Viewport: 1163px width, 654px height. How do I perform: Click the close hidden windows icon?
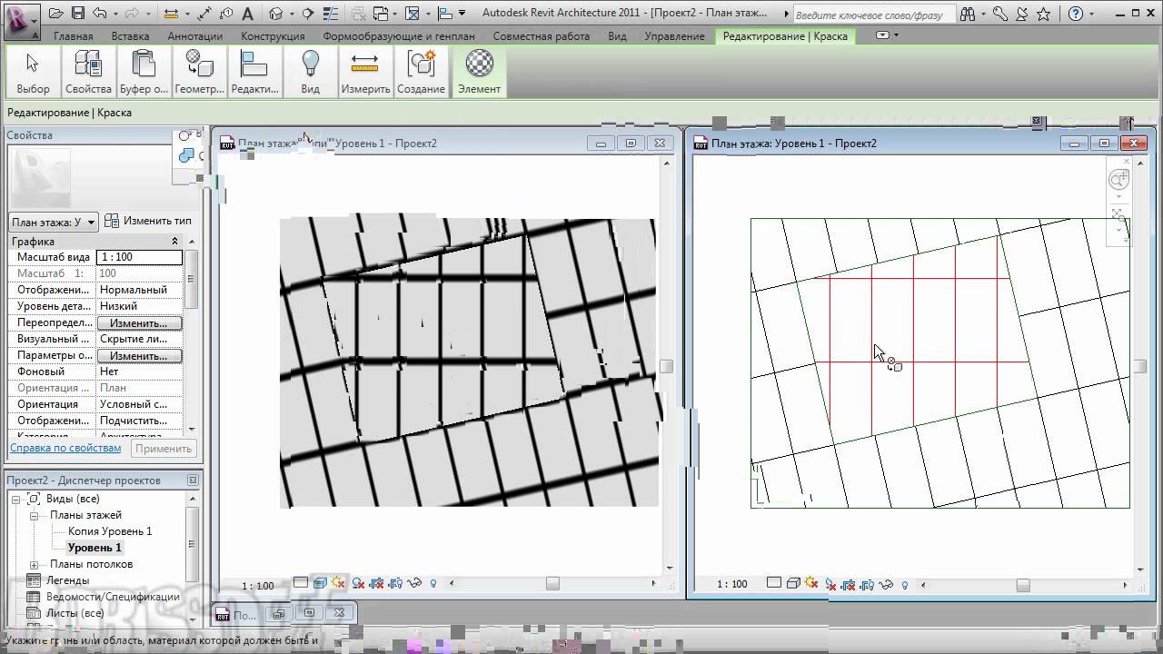(x=359, y=14)
